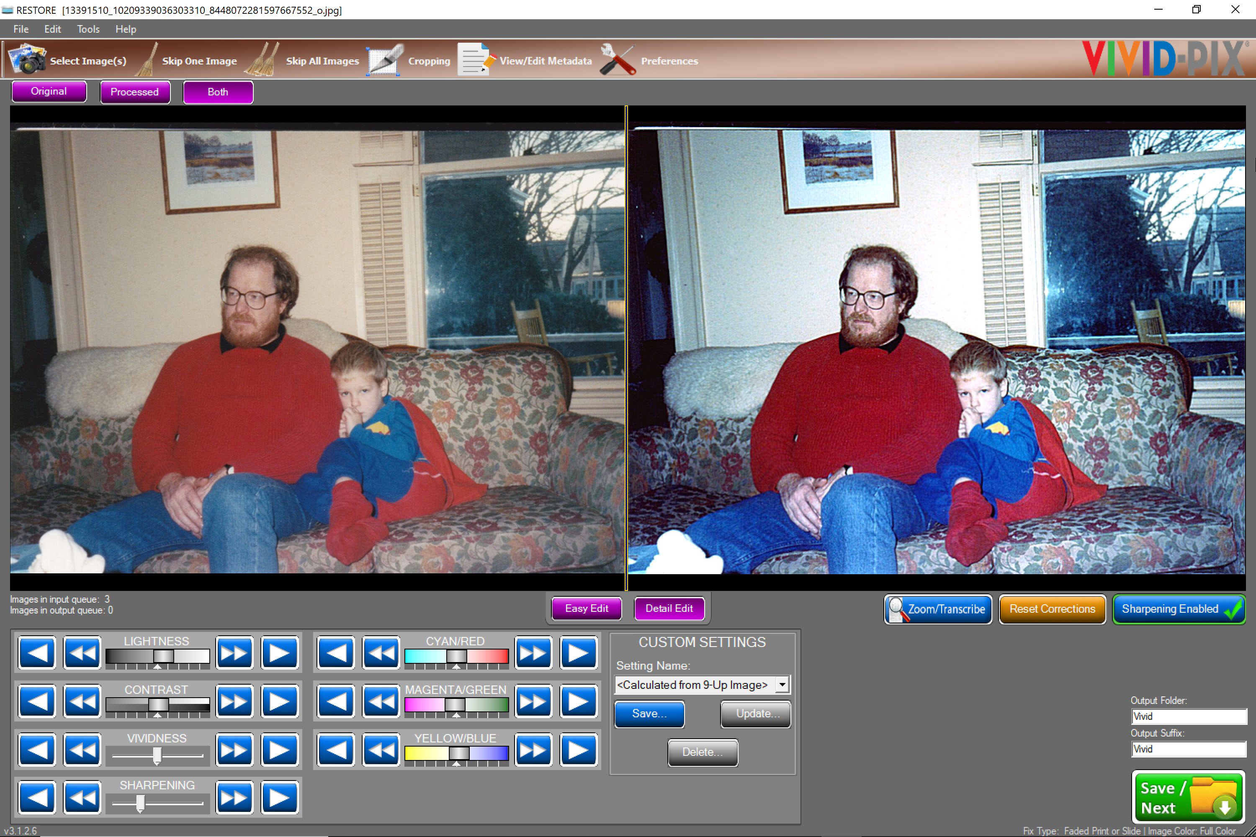Increase Vividness by single-arrow step
This screenshot has width=1256, height=837.
click(280, 750)
